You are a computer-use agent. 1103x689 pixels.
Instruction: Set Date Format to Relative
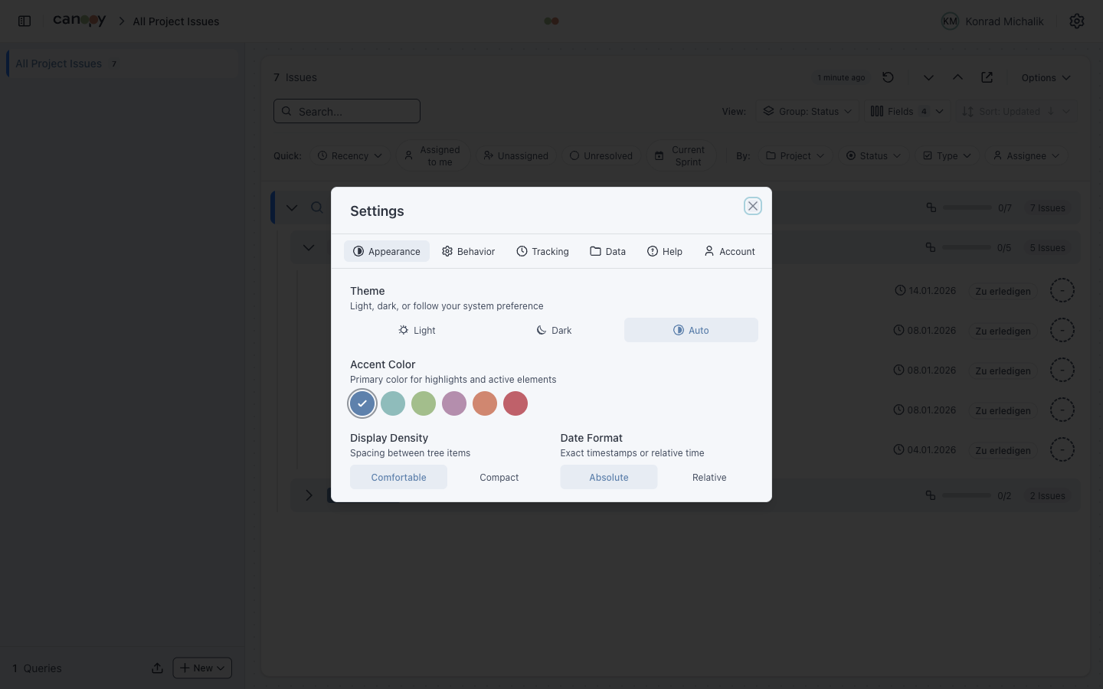click(709, 477)
